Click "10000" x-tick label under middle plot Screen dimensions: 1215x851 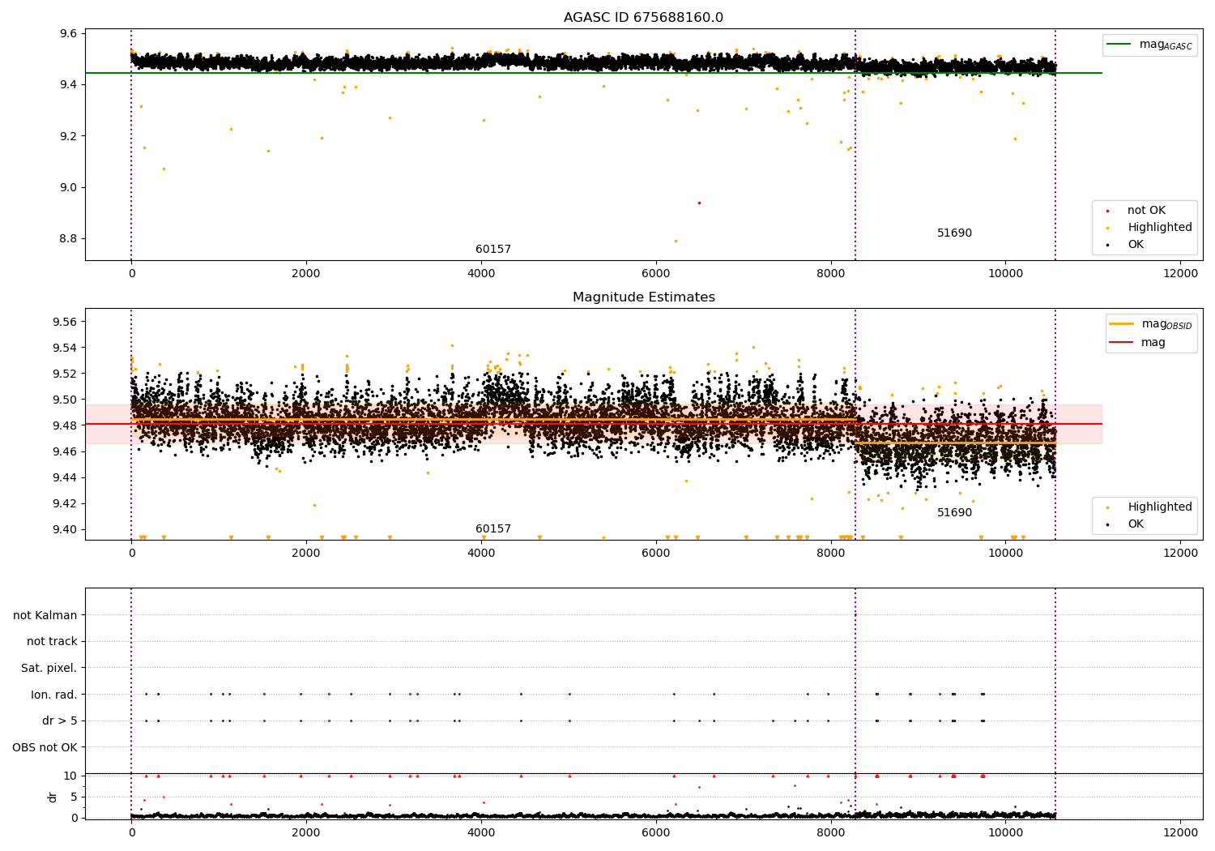1005,554
